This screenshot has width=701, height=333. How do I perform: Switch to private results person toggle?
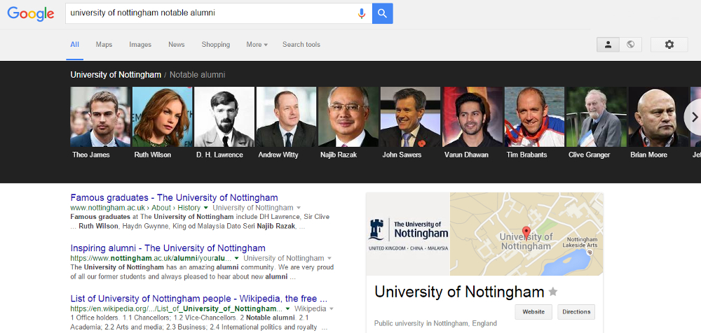point(608,45)
